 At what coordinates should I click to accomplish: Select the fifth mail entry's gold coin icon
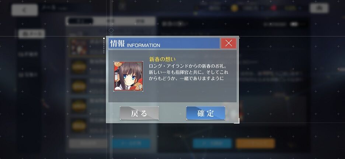(x=79, y=126)
